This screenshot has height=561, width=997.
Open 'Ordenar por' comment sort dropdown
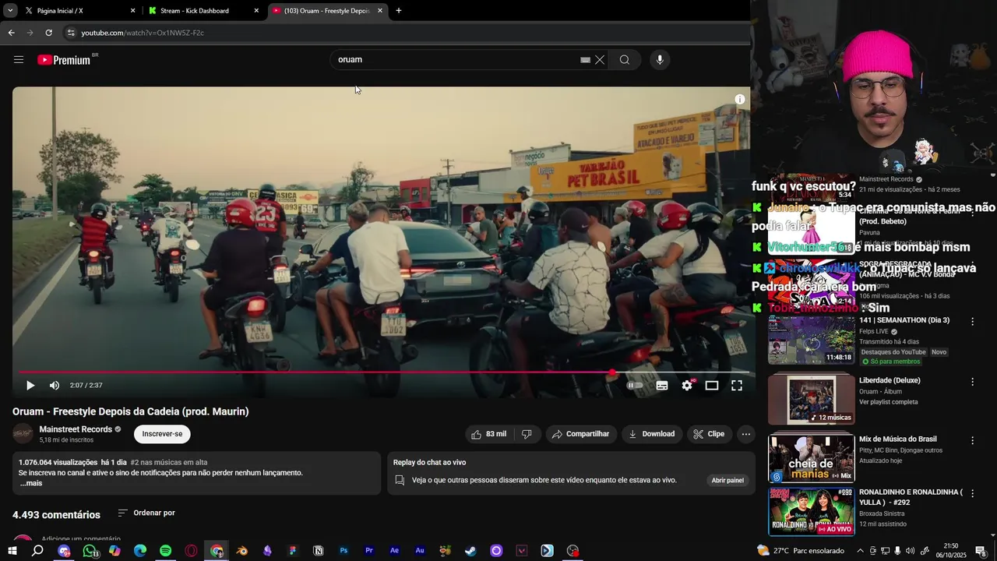(146, 513)
